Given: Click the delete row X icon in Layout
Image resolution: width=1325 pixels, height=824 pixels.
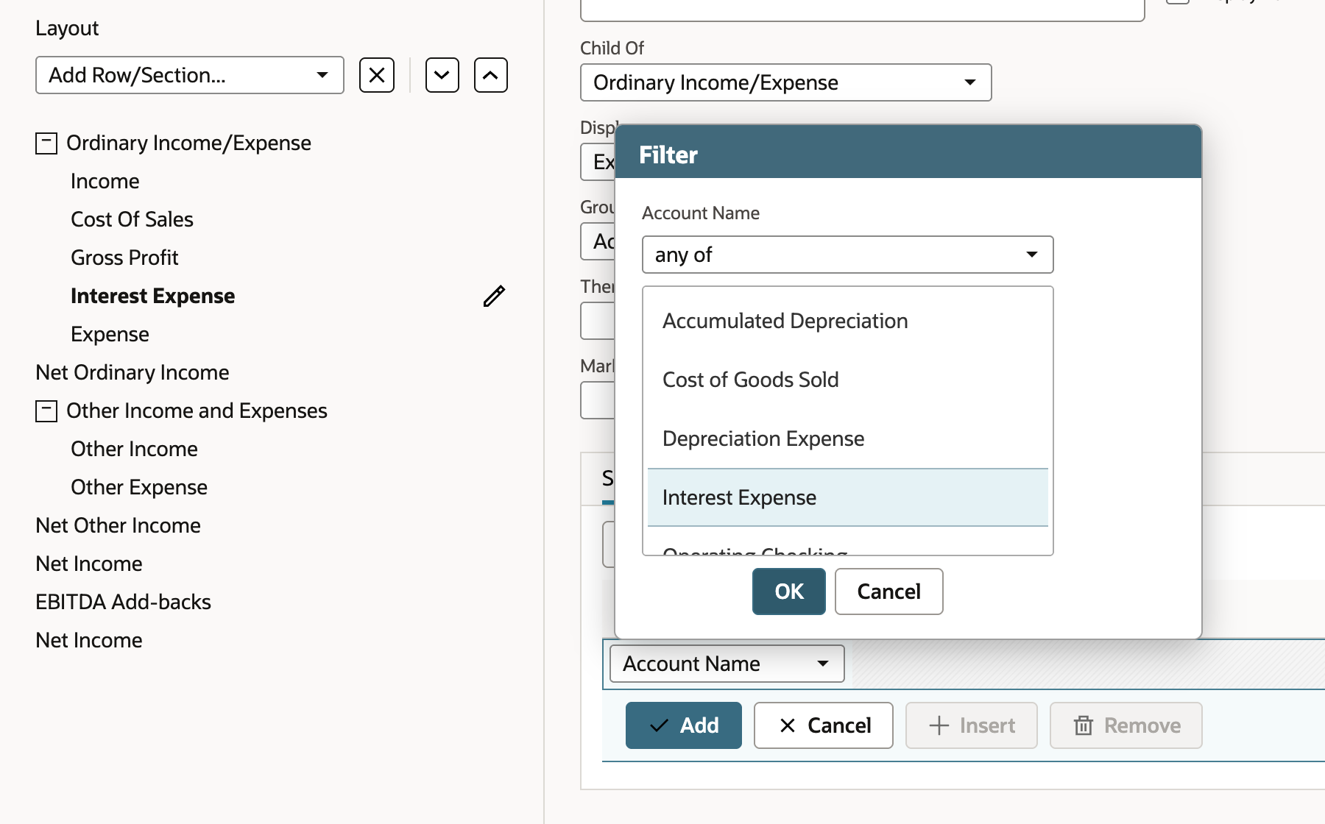Looking at the screenshot, I should (377, 75).
